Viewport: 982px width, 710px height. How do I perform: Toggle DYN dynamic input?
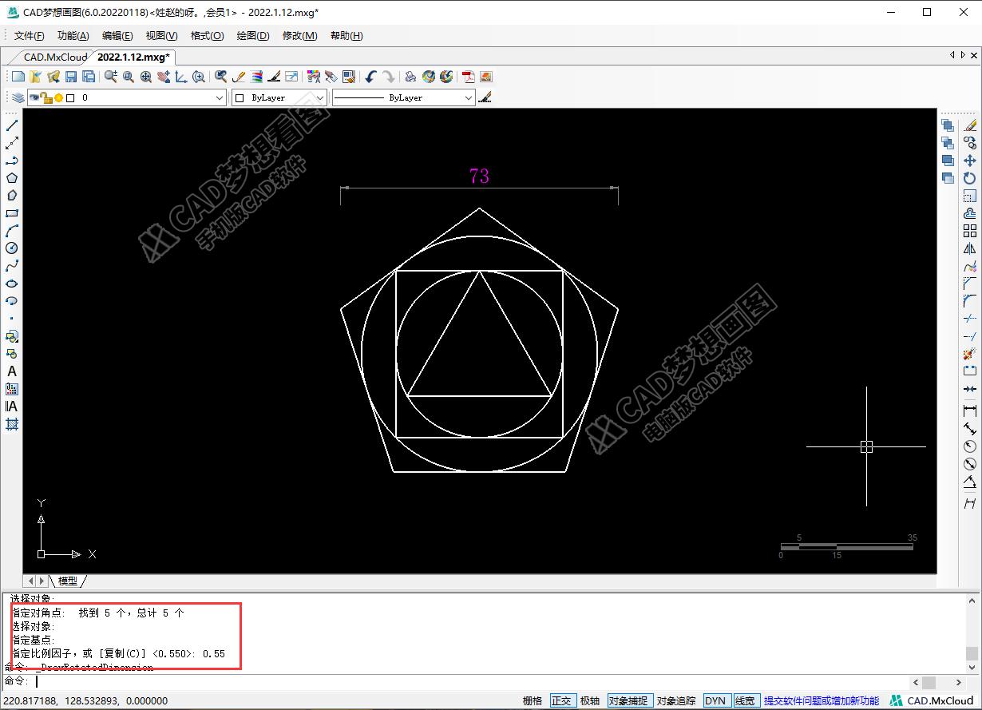(715, 700)
